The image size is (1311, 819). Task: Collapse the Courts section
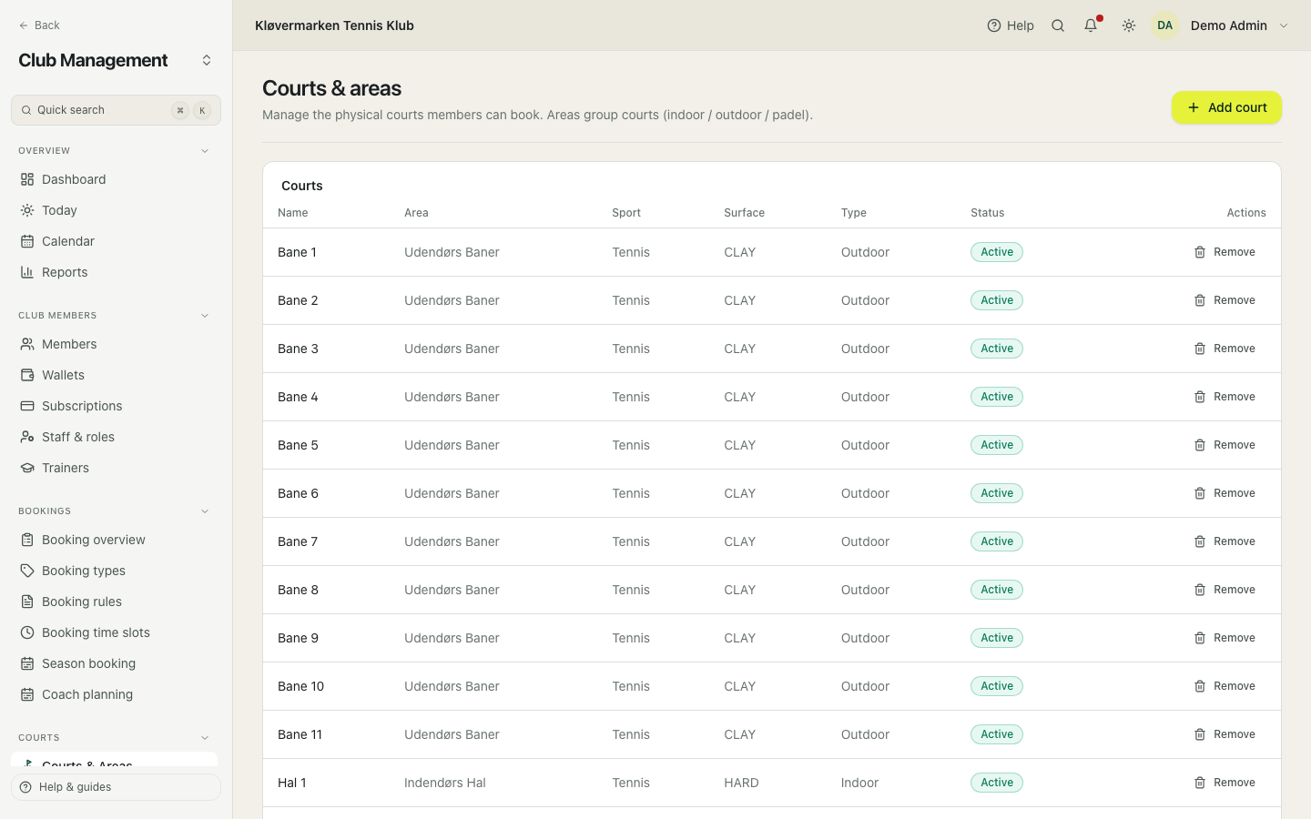pos(205,738)
